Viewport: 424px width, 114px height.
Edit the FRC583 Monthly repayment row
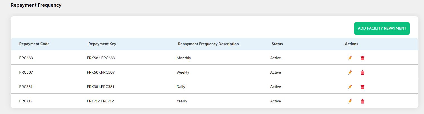click(350, 58)
